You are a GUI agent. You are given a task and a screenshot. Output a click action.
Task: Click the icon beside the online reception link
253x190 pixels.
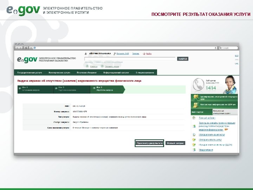tap(194, 126)
